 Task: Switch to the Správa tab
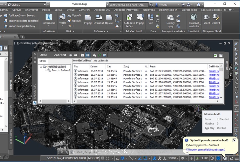click(58, 10)
